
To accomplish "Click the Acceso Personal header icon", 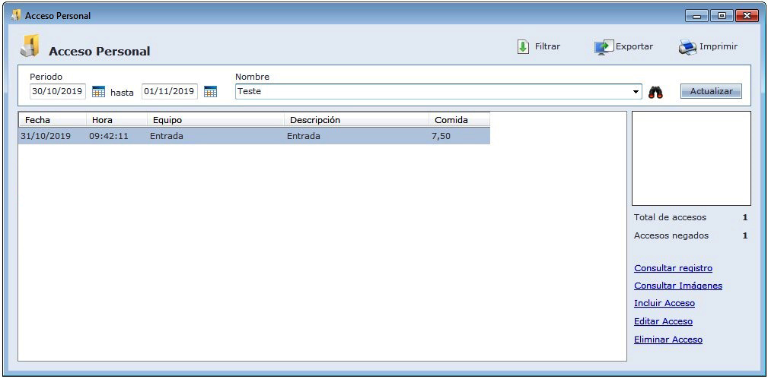I will click(x=30, y=47).
